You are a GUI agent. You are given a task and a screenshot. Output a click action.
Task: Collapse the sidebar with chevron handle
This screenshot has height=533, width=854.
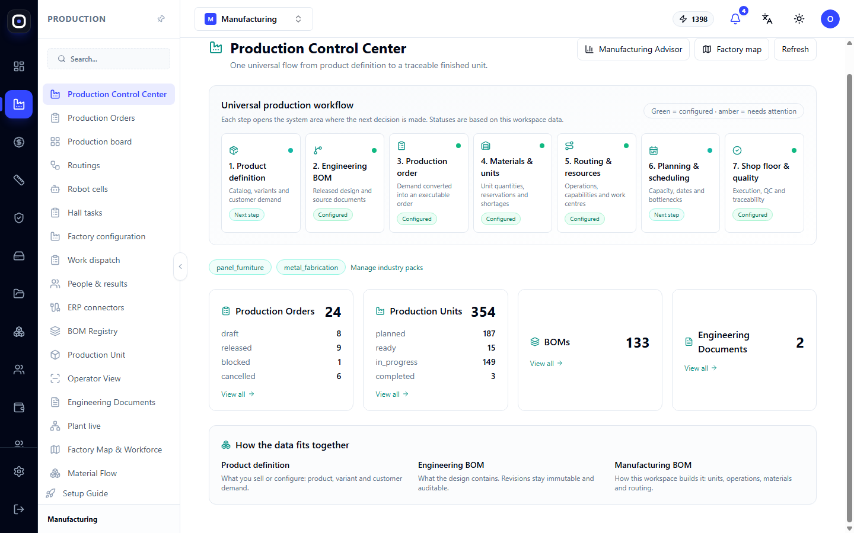tap(180, 266)
